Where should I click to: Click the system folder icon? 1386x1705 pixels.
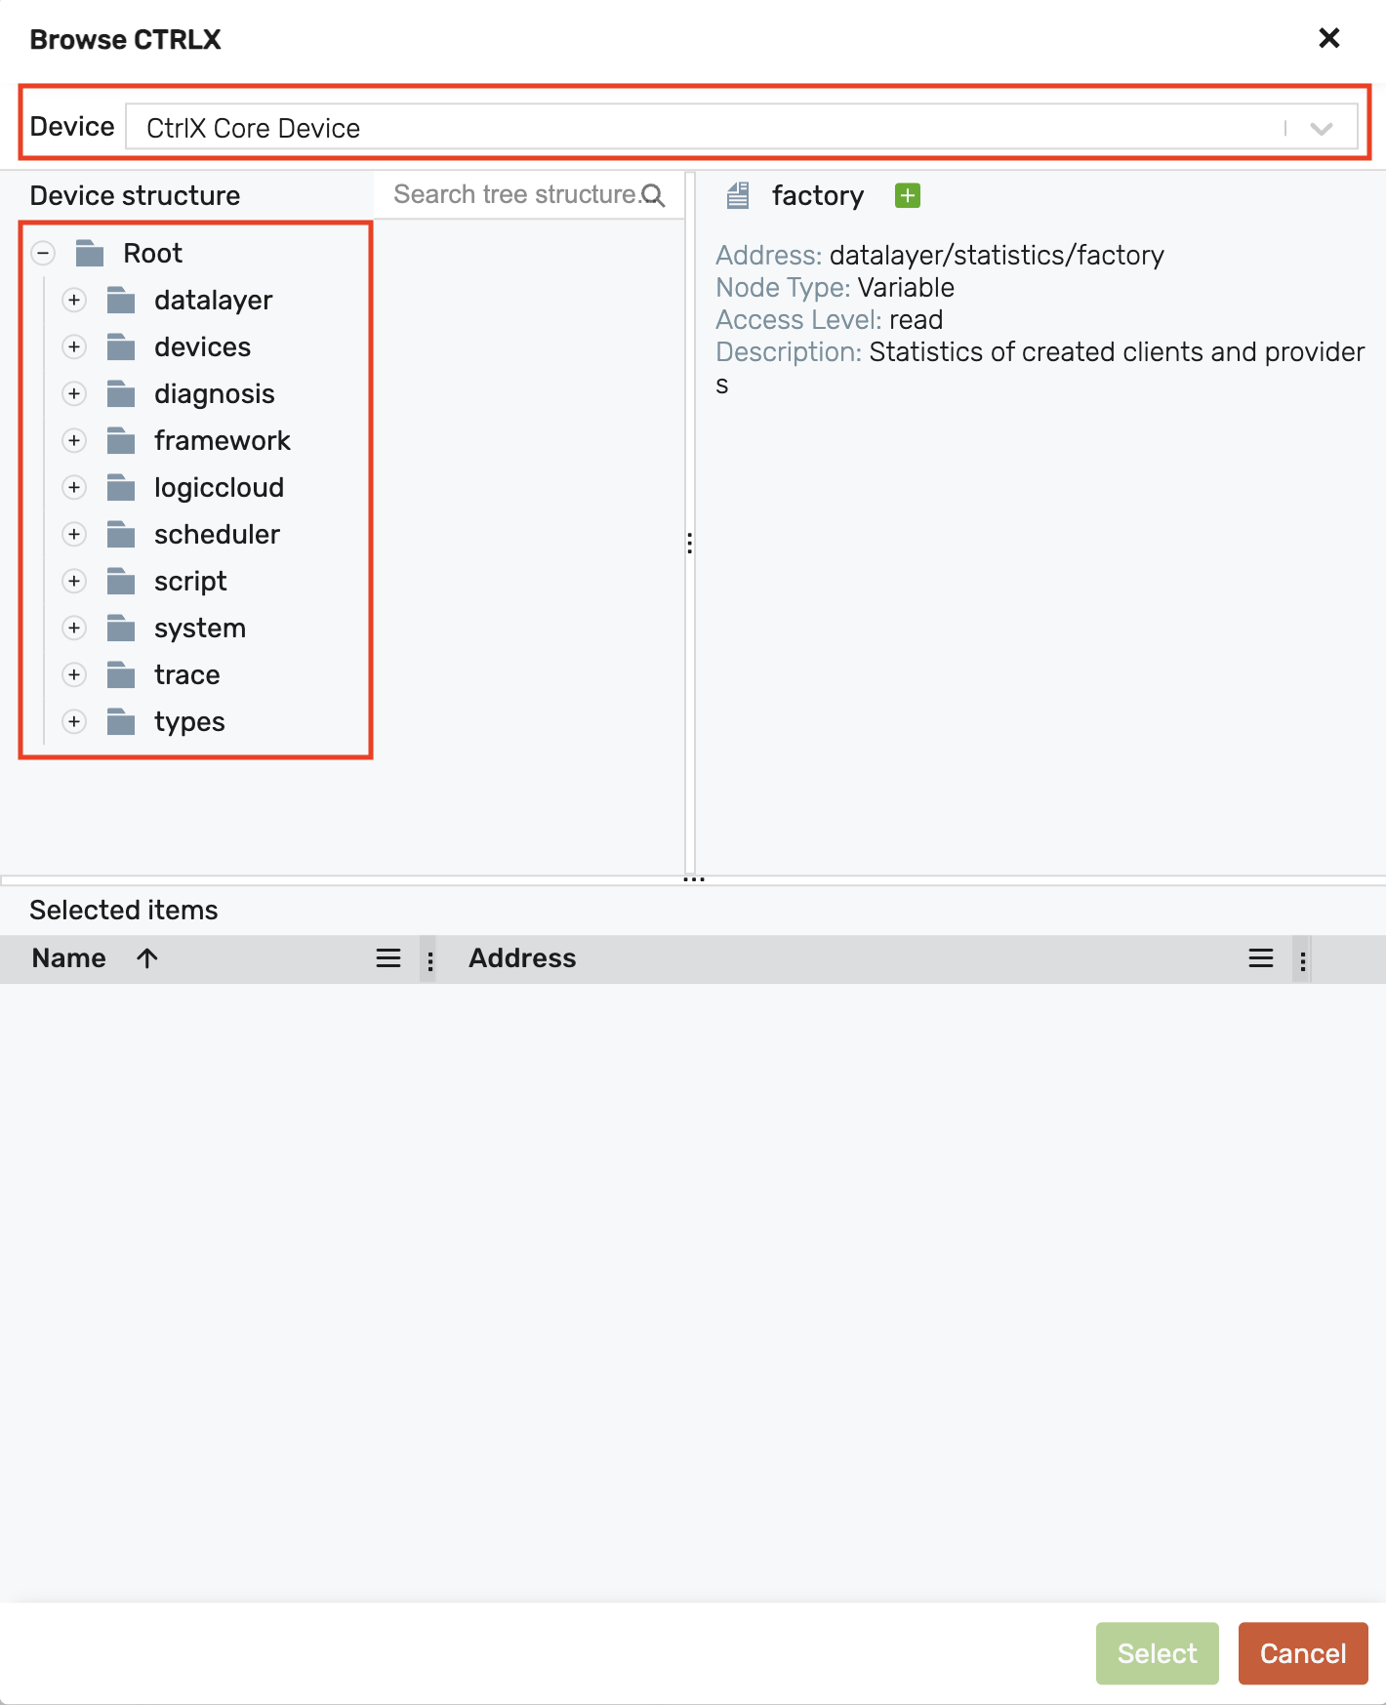click(x=121, y=629)
